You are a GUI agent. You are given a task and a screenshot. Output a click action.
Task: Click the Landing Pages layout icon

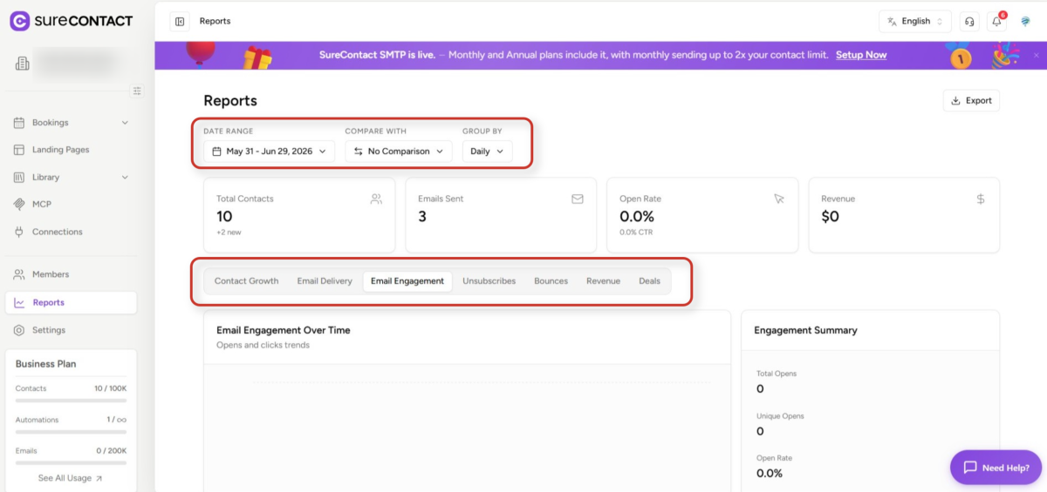(x=19, y=150)
